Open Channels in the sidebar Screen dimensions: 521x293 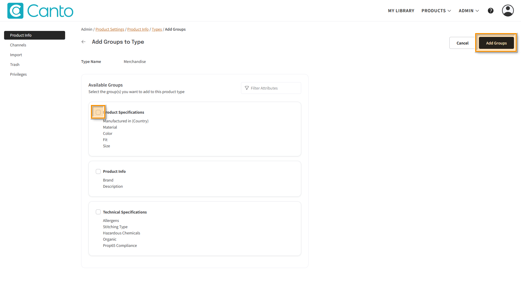pyautogui.click(x=18, y=45)
